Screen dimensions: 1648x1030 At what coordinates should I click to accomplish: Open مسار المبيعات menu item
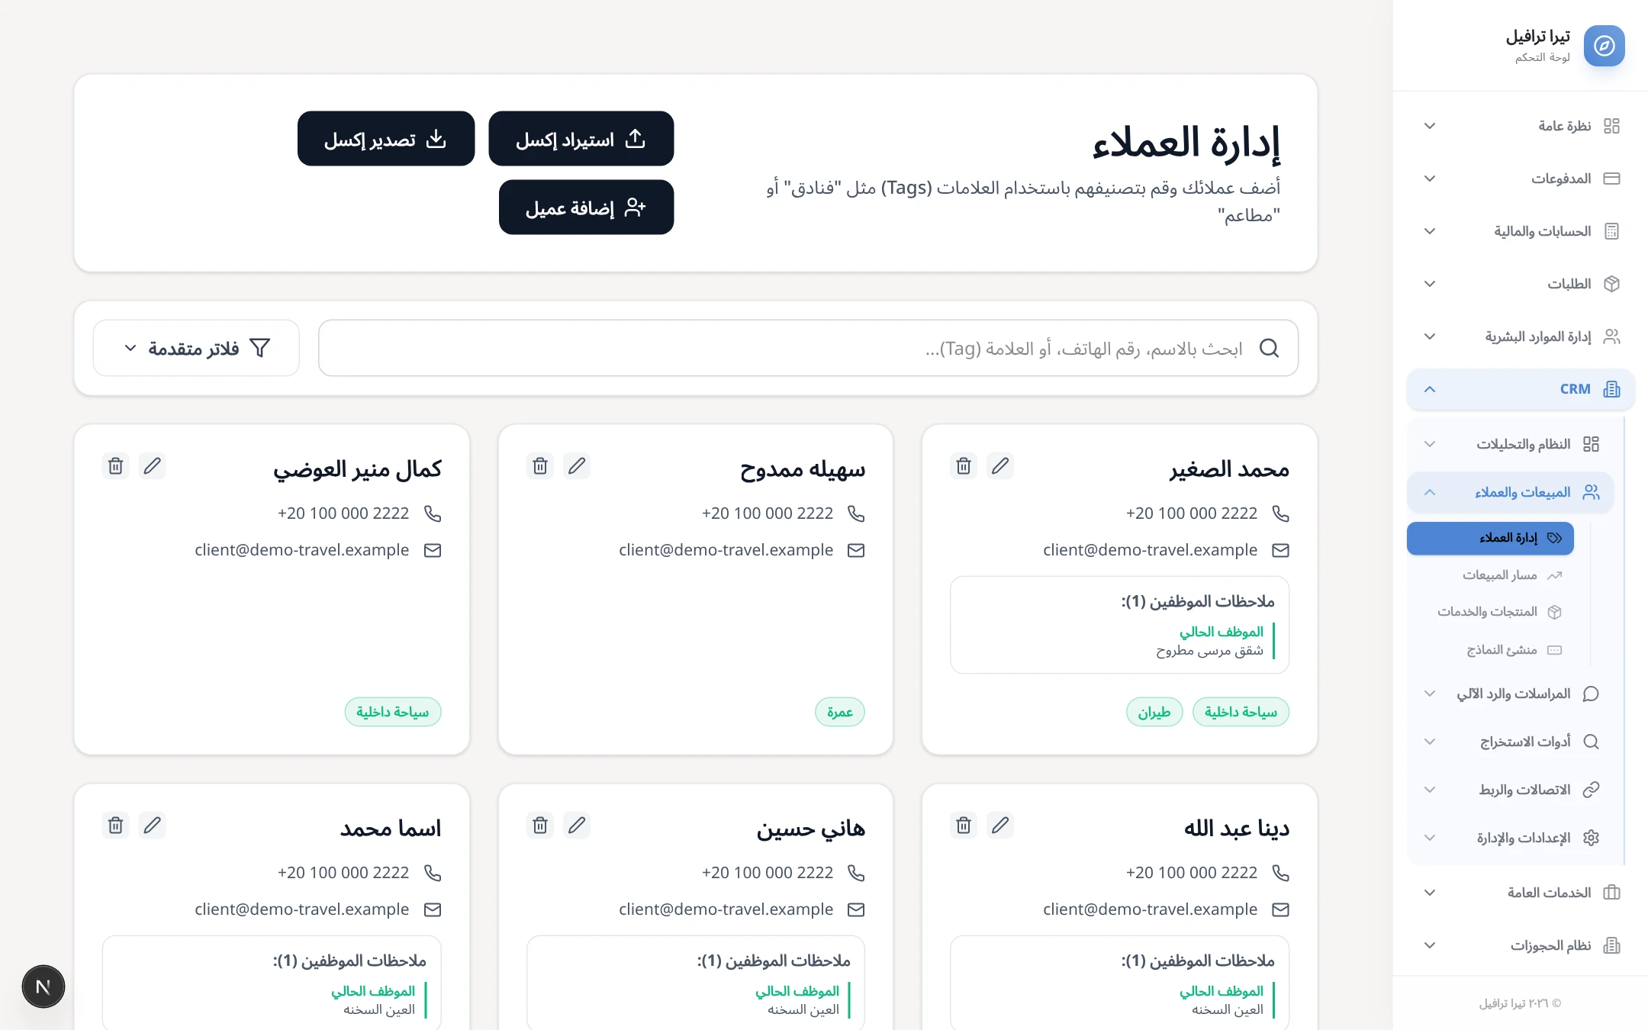pos(1490,575)
